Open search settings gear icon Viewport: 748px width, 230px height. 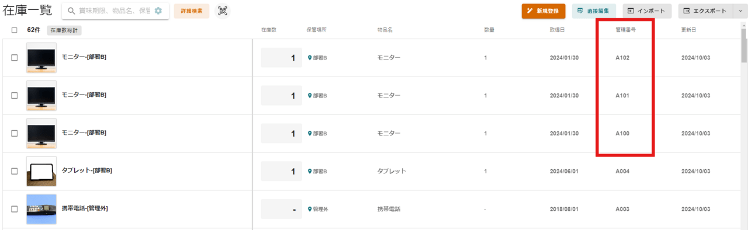(x=158, y=11)
